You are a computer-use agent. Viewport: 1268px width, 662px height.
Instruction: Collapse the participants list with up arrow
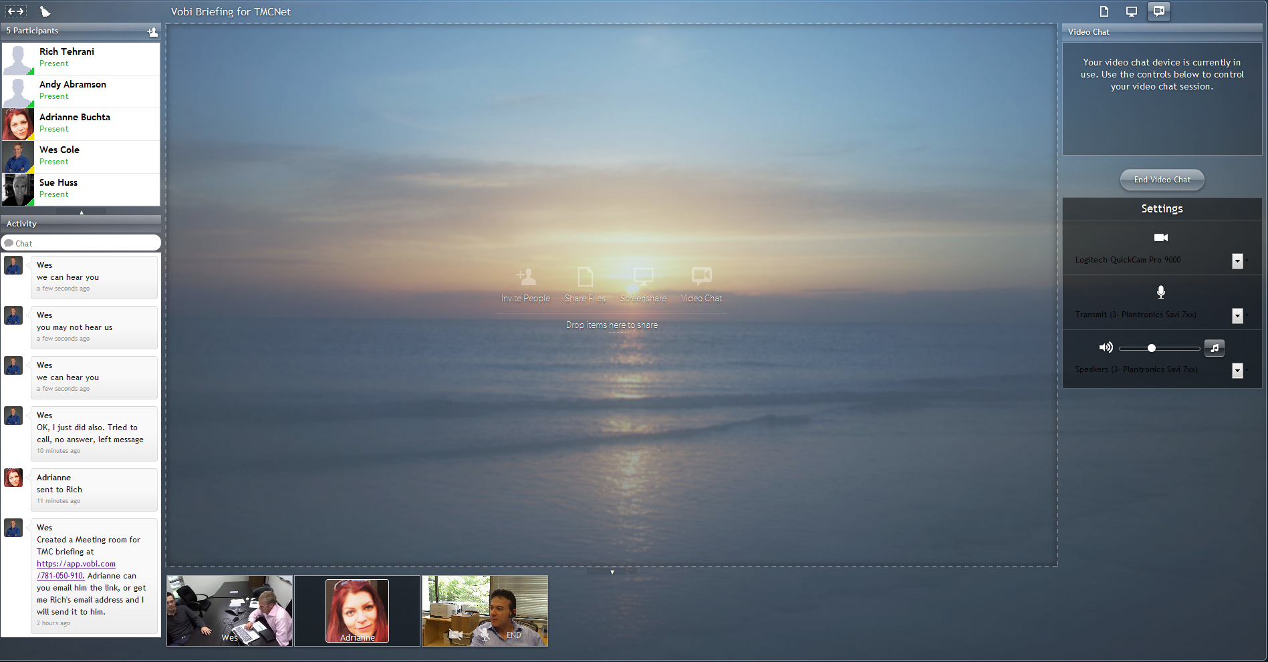pyautogui.click(x=82, y=212)
